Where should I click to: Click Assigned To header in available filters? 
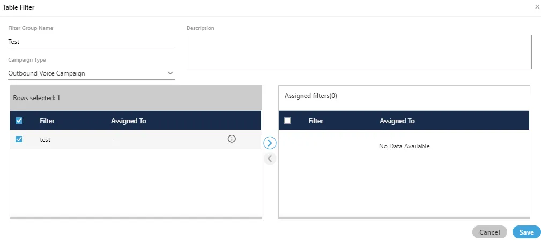pos(128,121)
